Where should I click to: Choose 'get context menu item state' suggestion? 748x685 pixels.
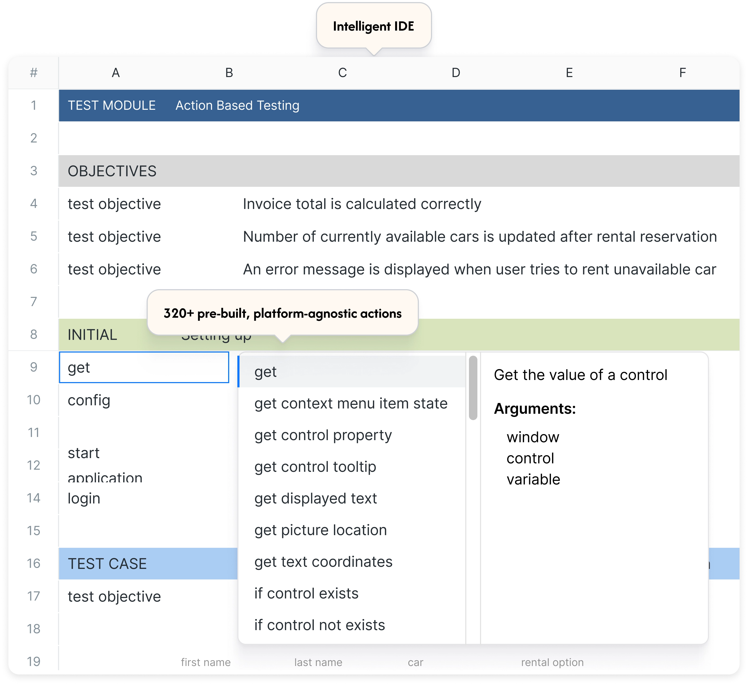(x=351, y=403)
